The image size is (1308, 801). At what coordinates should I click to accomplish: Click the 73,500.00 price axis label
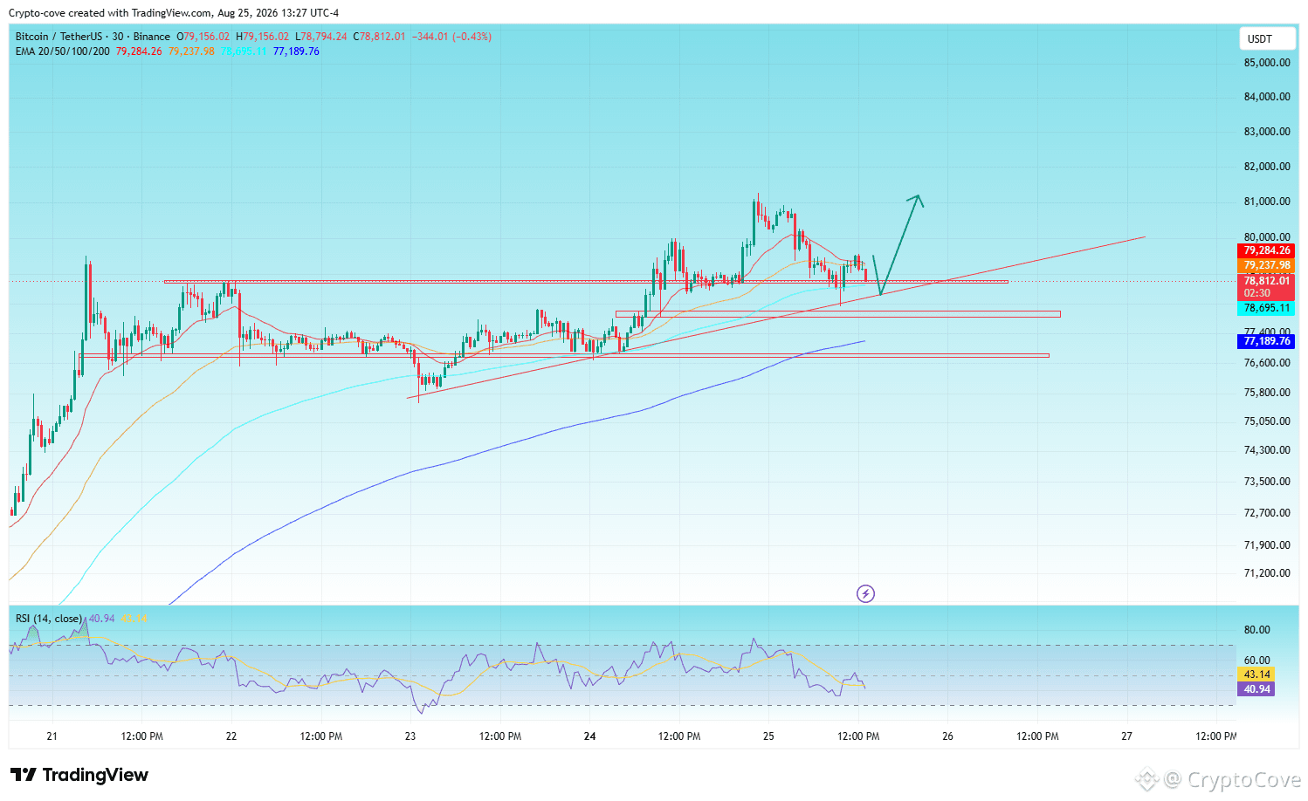pyautogui.click(x=1267, y=482)
